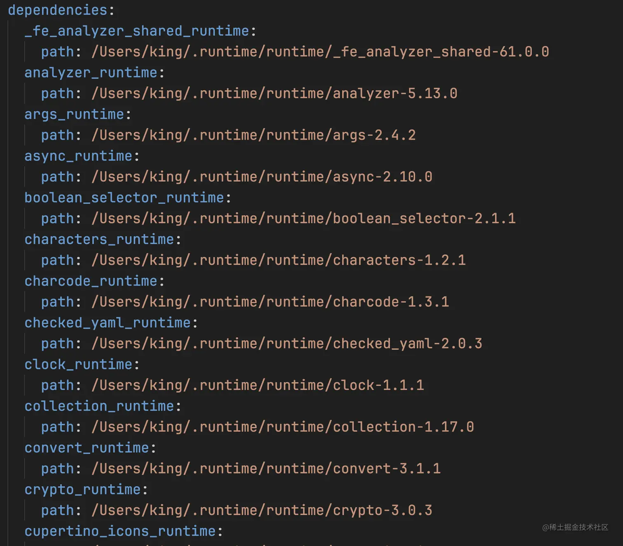
Task: Select the 'characters_runtime' key
Action: tap(99, 239)
